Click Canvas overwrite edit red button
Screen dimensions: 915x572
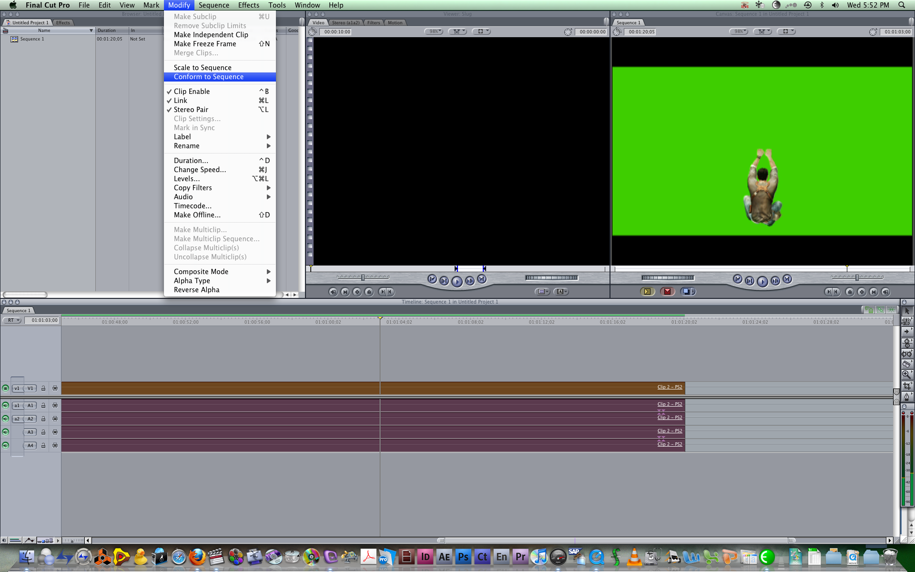pyautogui.click(x=667, y=292)
